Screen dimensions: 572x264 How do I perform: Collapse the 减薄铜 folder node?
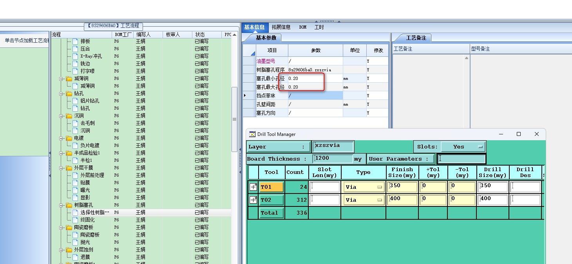click(x=61, y=78)
